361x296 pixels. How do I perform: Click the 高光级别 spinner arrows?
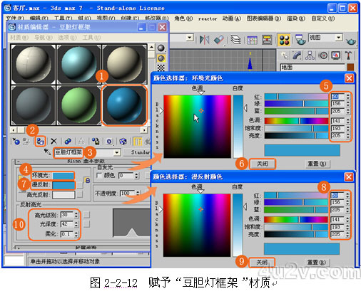point(76,215)
